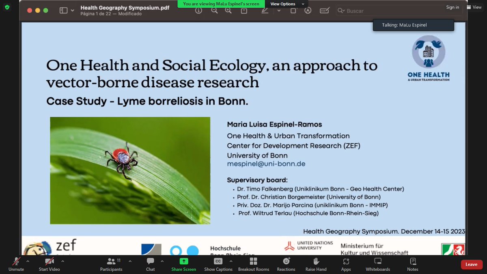
Task: Toggle the PDF sidebar view icon
Action: click(63, 11)
